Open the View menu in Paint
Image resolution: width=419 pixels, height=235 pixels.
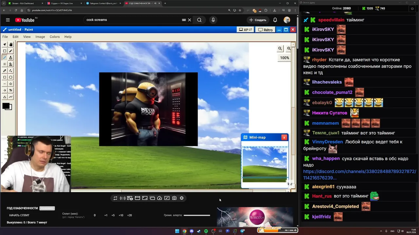pos(27,37)
